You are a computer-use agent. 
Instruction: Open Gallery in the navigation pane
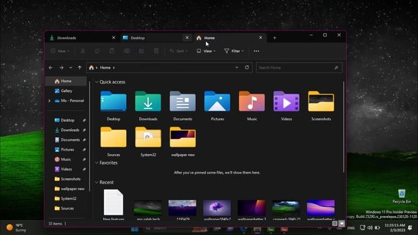coord(66,91)
